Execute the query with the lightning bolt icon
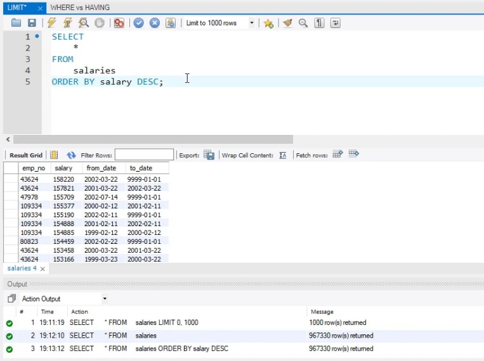The height and width of the screenshot is (361, 484). (x=52, y=23)
